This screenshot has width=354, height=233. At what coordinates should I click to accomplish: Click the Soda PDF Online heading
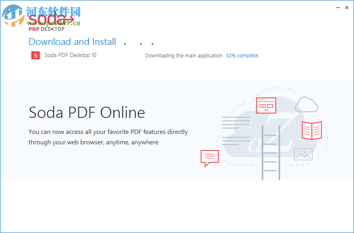click(87, 113)
